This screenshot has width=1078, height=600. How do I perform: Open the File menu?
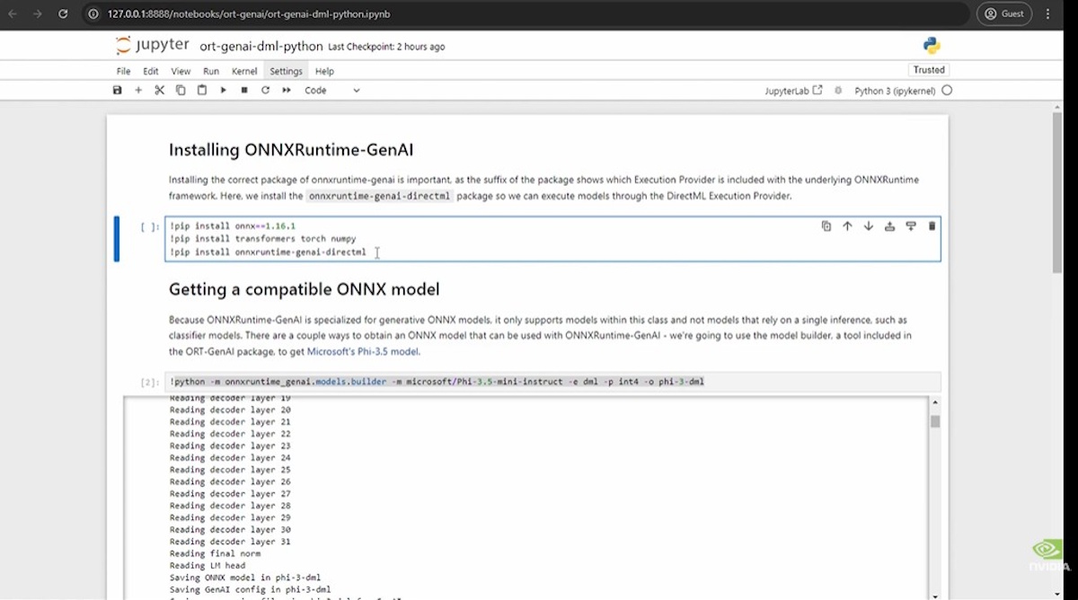(x=123, y=71)
